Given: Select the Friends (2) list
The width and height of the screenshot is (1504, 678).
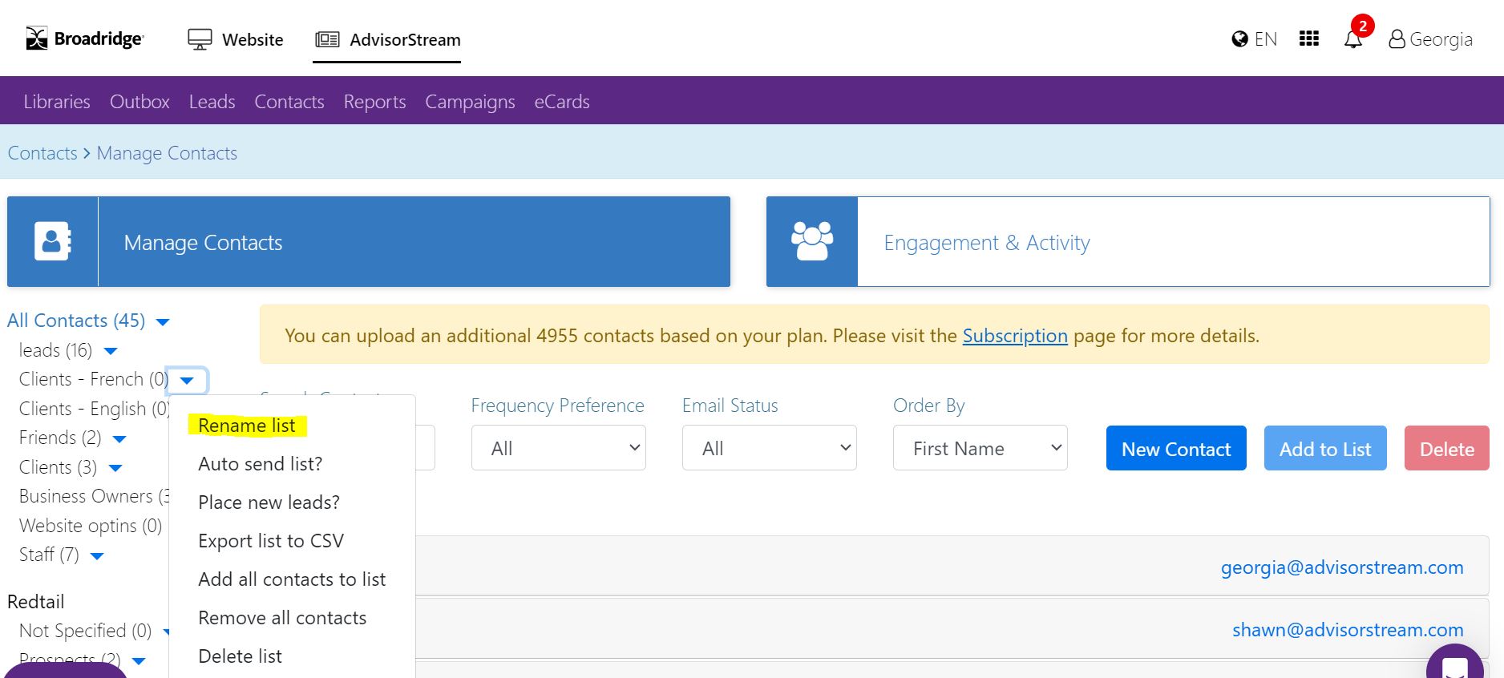Looking at the screenshot, I should click(x=60, y=438).
